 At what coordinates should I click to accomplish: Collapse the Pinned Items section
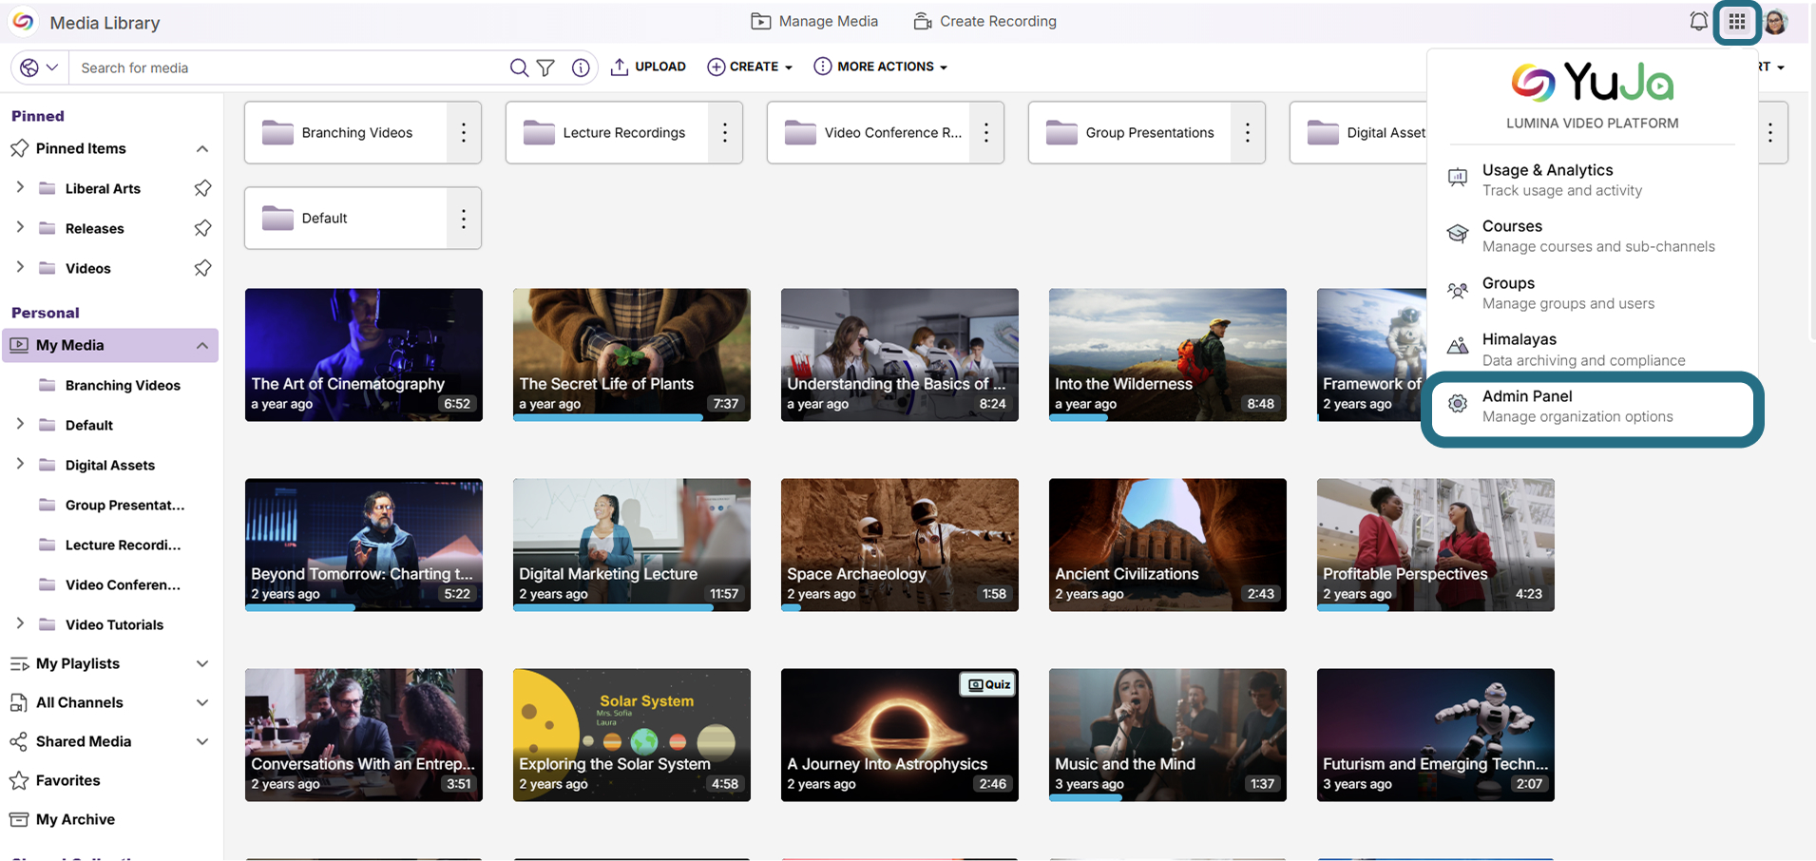pos(202,148)
